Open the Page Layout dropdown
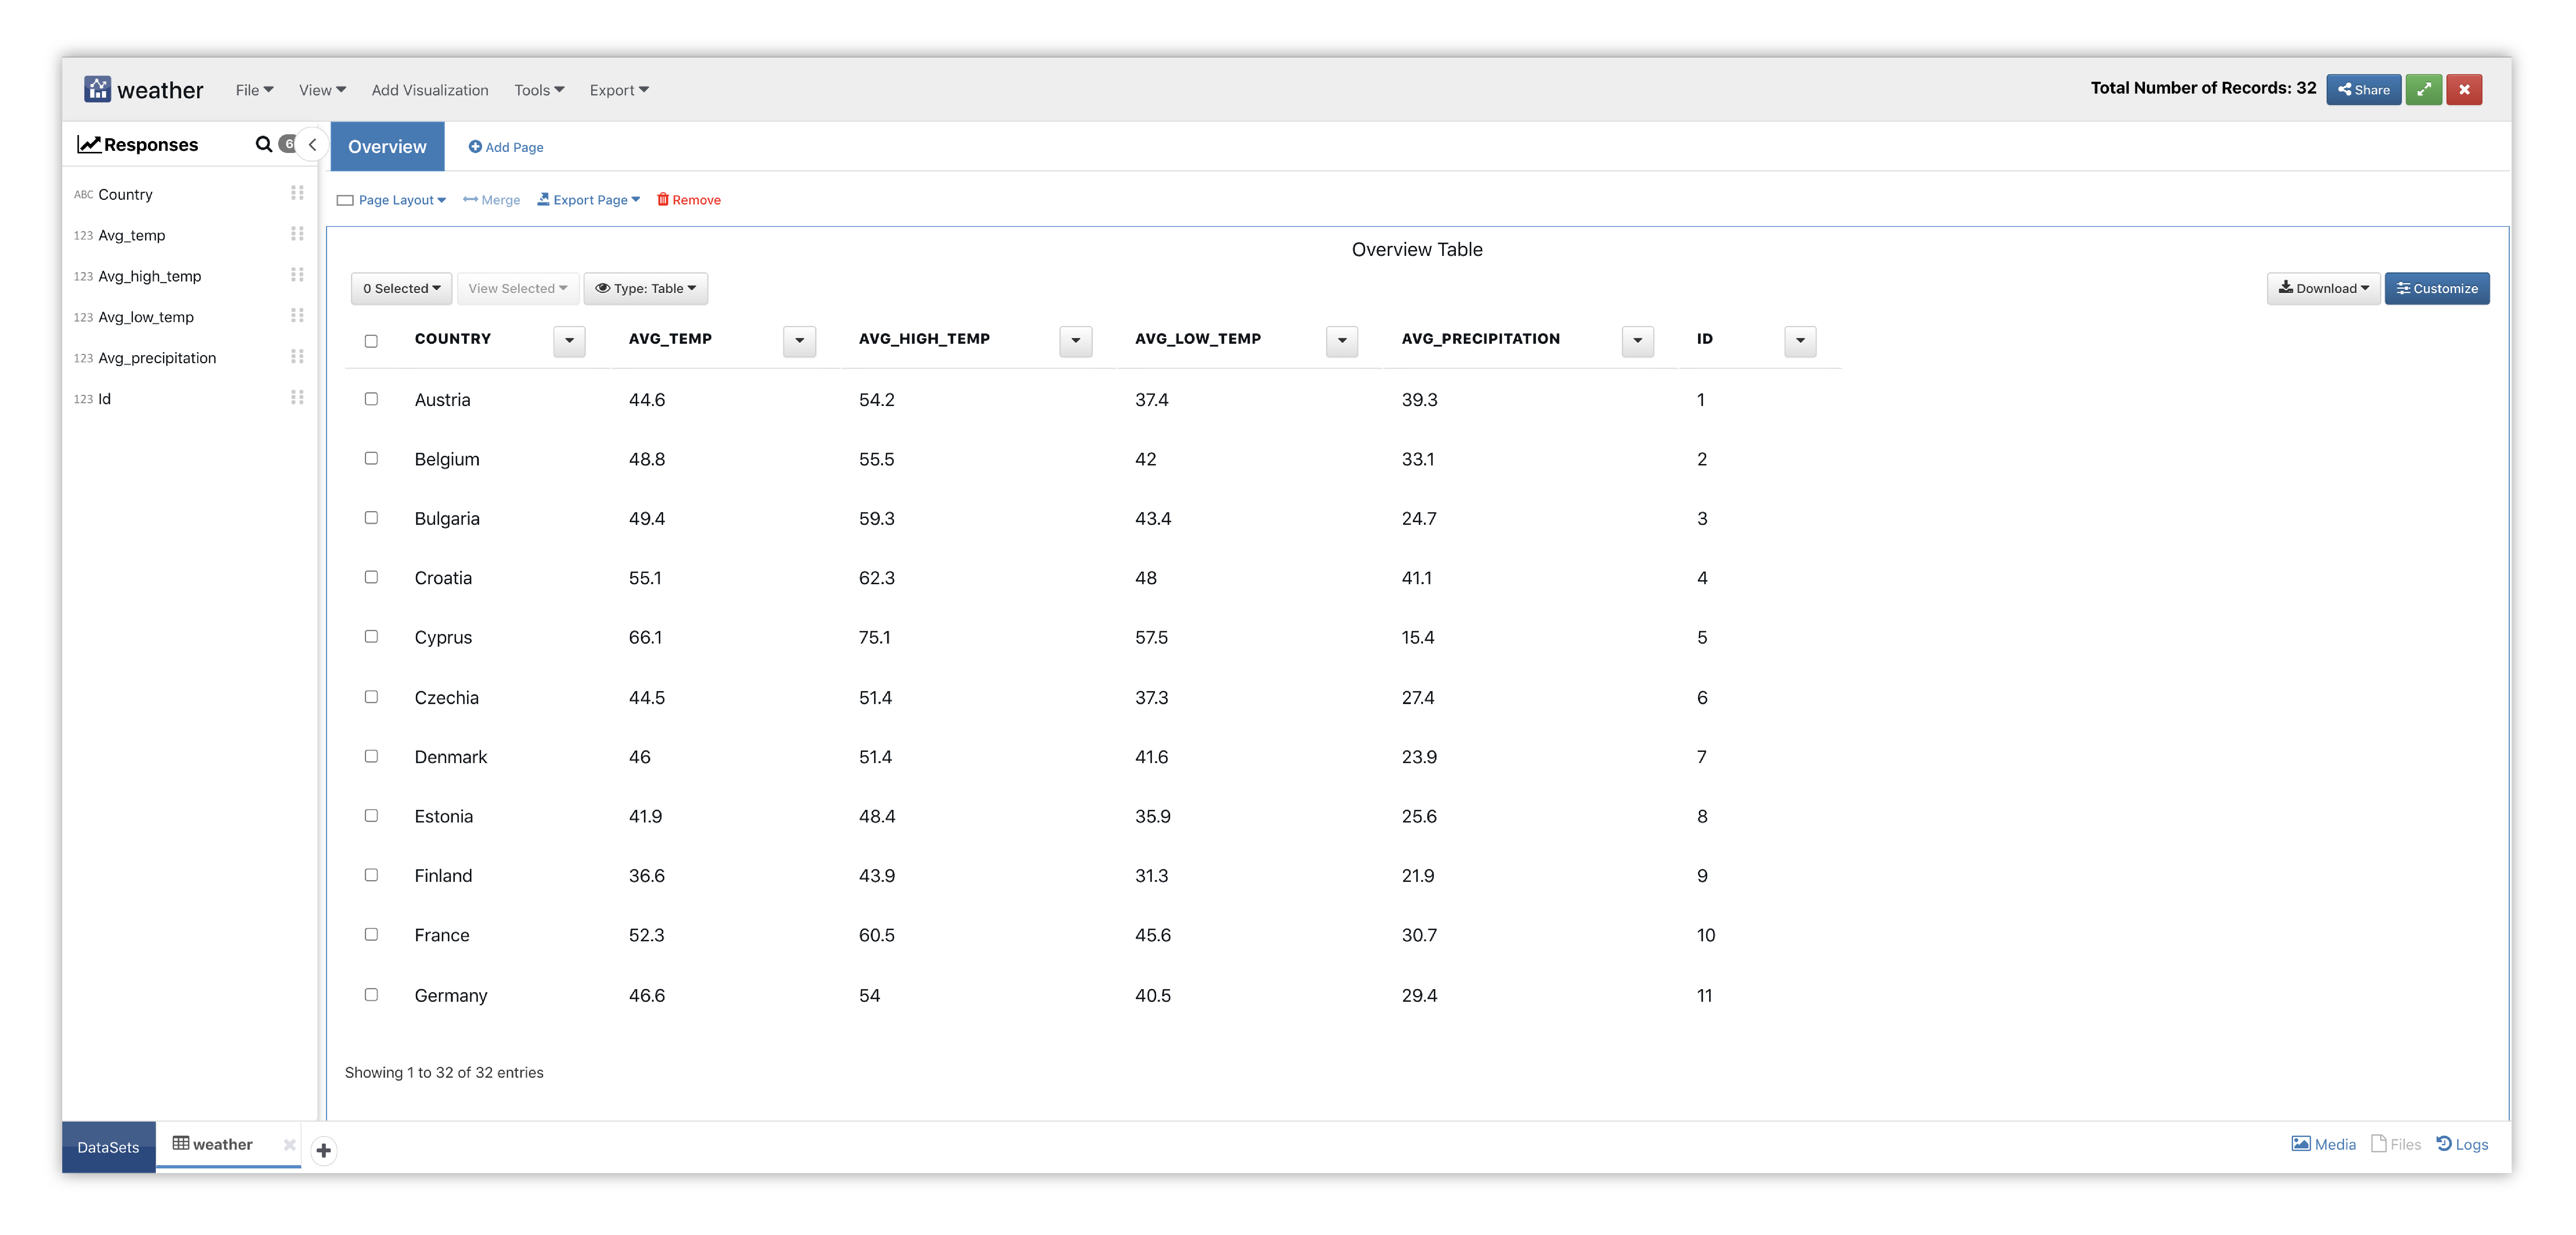This screenshot has height=1235, width=2576. [x=392, y=200]
